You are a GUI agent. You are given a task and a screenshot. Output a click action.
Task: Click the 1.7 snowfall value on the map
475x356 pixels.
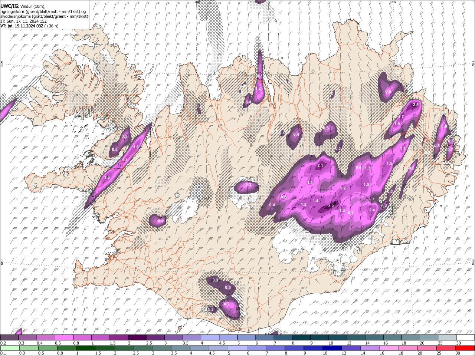pyautogui.click(x=401, y=117)
